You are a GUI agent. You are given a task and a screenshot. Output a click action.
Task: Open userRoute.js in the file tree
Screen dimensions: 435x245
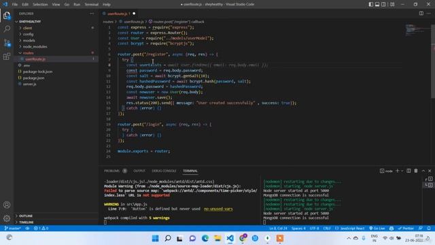35,59
